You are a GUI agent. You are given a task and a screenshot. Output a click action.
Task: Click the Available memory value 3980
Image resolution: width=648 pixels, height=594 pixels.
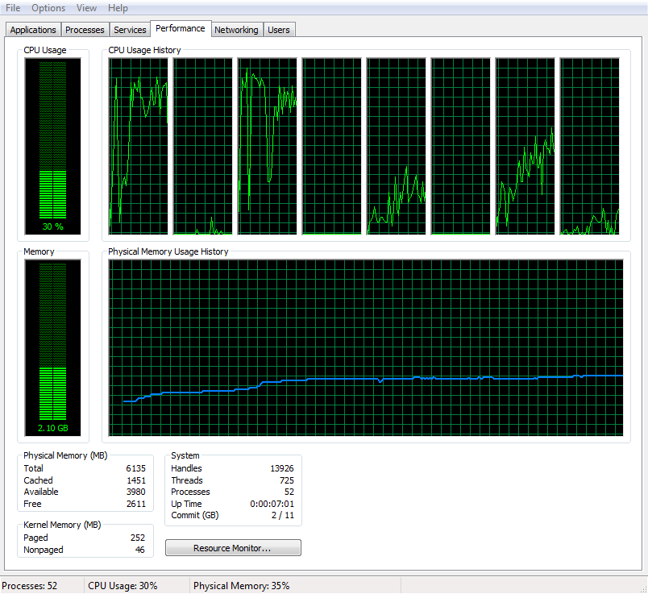click(x=136, y=492)
